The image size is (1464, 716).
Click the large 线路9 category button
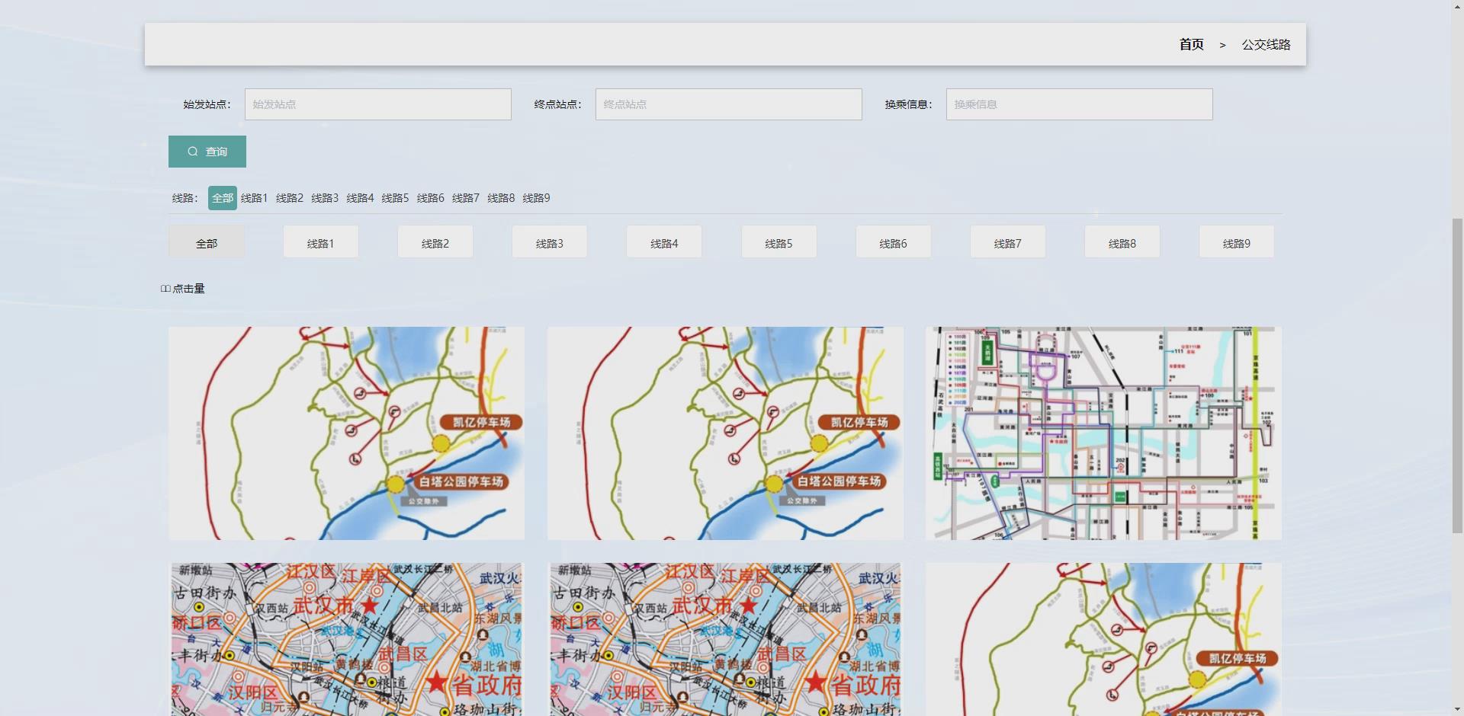pyautogui.click(x=1237, y=241)
